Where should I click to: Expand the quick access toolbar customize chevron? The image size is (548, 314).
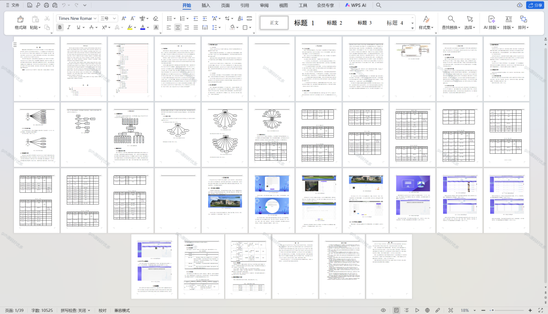(x=85, y=5)
